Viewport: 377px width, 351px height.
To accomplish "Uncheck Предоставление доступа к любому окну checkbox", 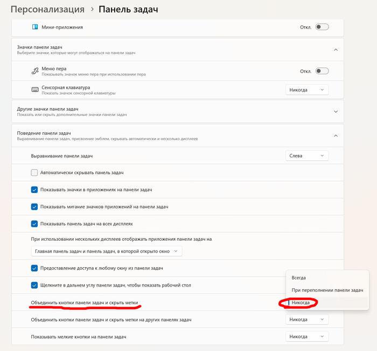I will click(34, 268).
